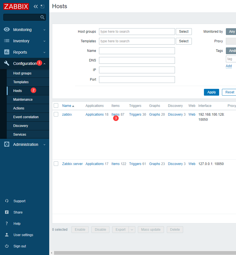Screen dimensions: 236x255
Task: Open the Zabbix server host link
Action: pos(72,164)
